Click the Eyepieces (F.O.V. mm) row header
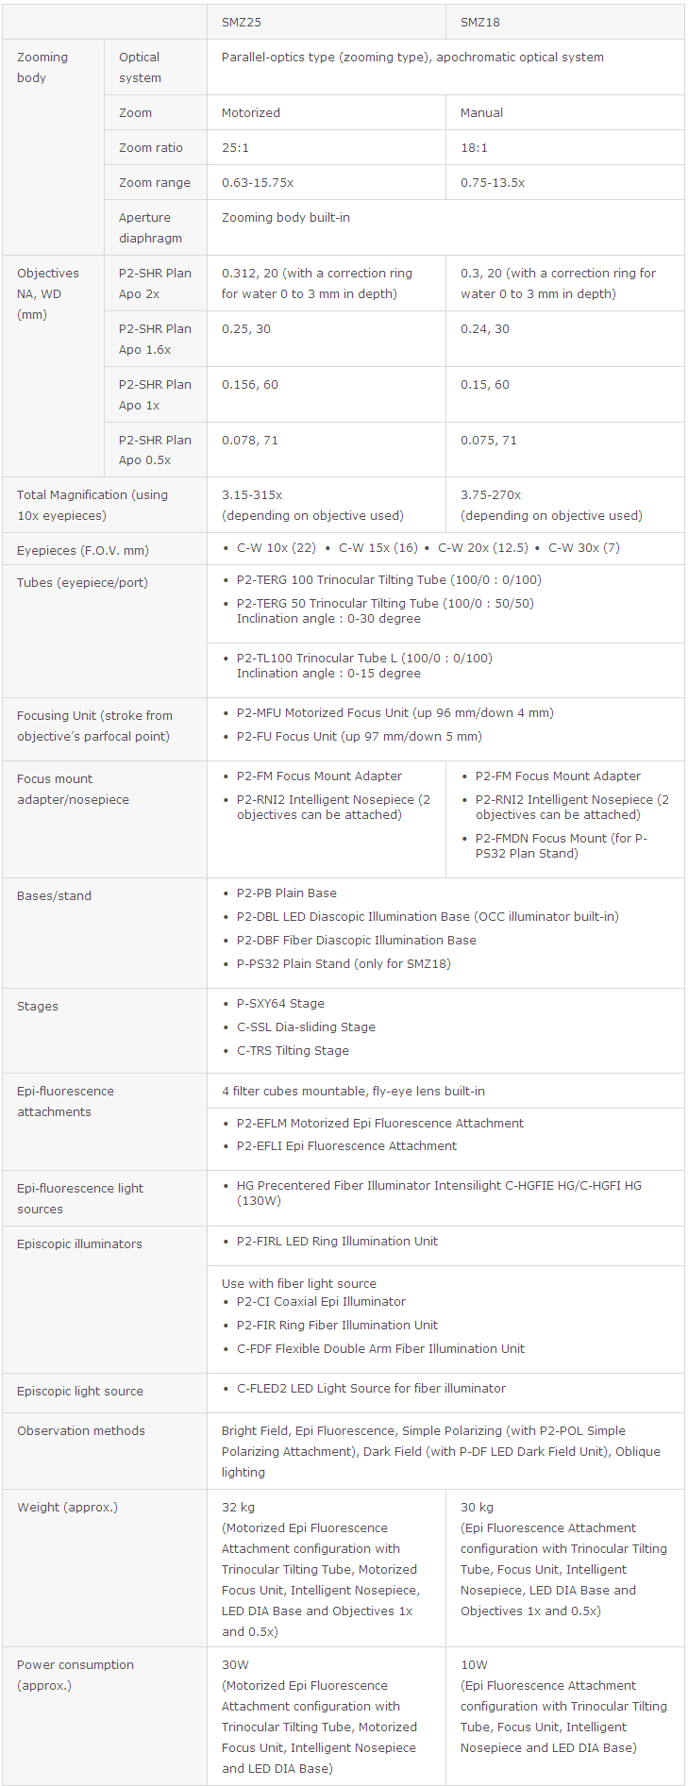 click(83, 551)
